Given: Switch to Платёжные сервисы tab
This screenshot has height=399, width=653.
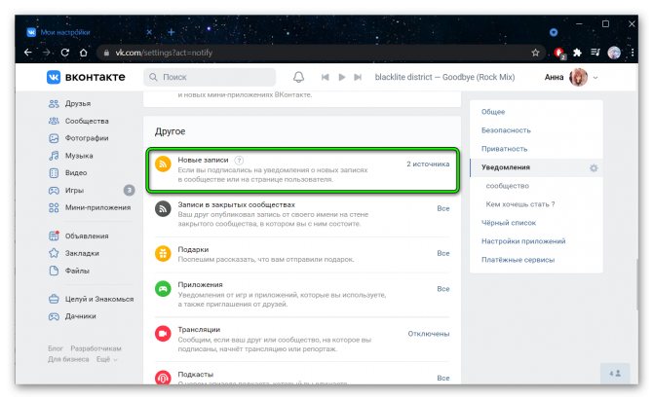Looking at the screenshot, I should [x=518, y=260].
